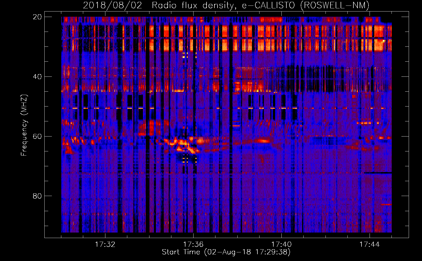Click the frequency tick label "80"

[37, 196]
